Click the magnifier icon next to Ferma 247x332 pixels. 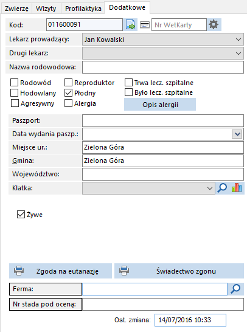(235, 289)
